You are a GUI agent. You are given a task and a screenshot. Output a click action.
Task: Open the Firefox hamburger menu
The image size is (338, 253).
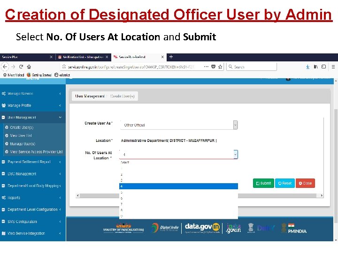click(333, 67)
